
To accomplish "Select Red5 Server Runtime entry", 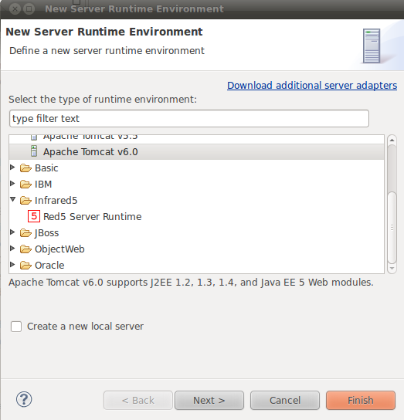I will [92, 217].
